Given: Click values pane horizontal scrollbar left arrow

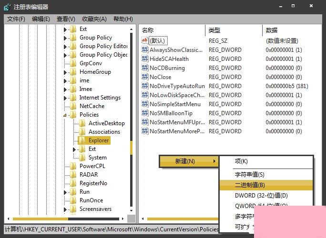Looking at the screenshot, I should tap(143, 218).
